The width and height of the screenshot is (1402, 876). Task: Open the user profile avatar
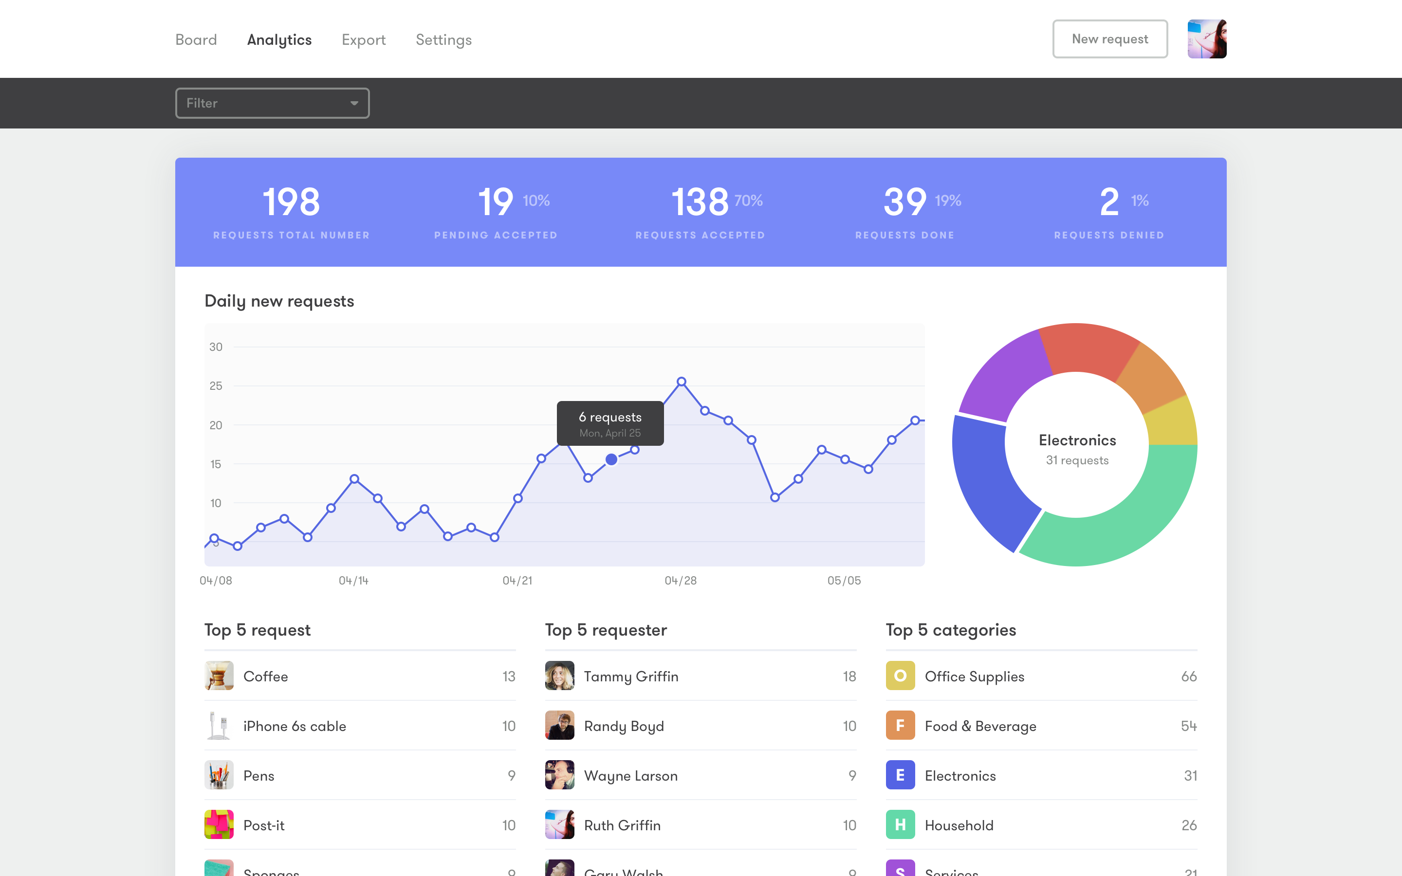tap(1207, 39)
